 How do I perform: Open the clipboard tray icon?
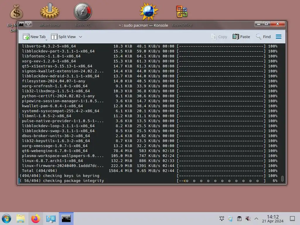point(239,219)
